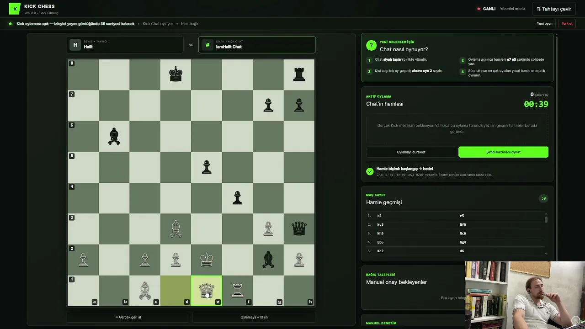585x329 pixels.
Task: Select the white bishop on c1
Action: coord(144,291)
